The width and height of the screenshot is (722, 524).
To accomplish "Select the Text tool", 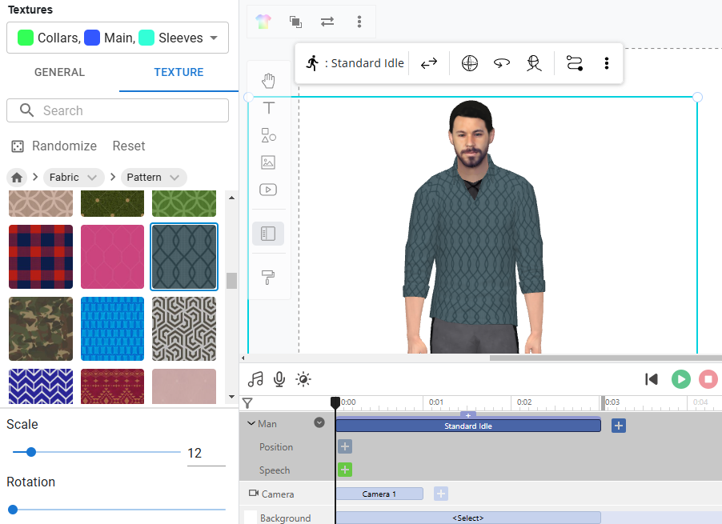I will 269,108.
